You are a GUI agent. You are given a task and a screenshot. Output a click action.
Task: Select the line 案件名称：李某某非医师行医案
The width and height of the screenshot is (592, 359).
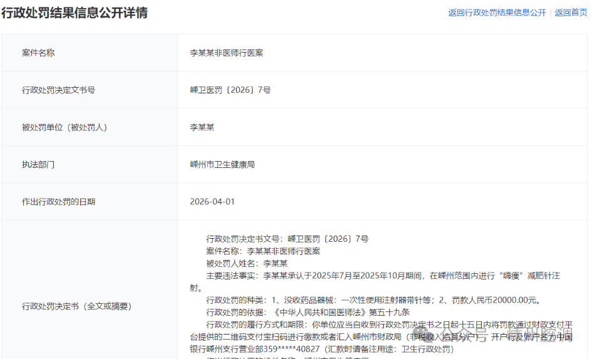[x=263, y=251]
